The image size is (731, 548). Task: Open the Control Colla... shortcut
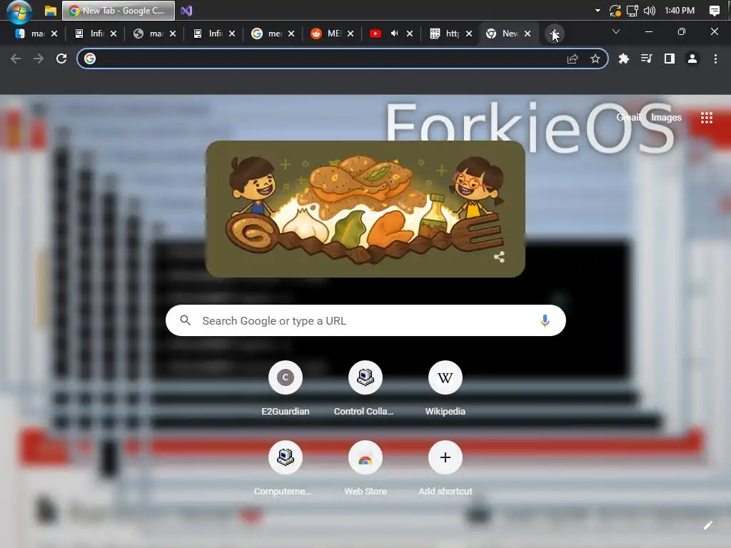[x=365, y=388]
